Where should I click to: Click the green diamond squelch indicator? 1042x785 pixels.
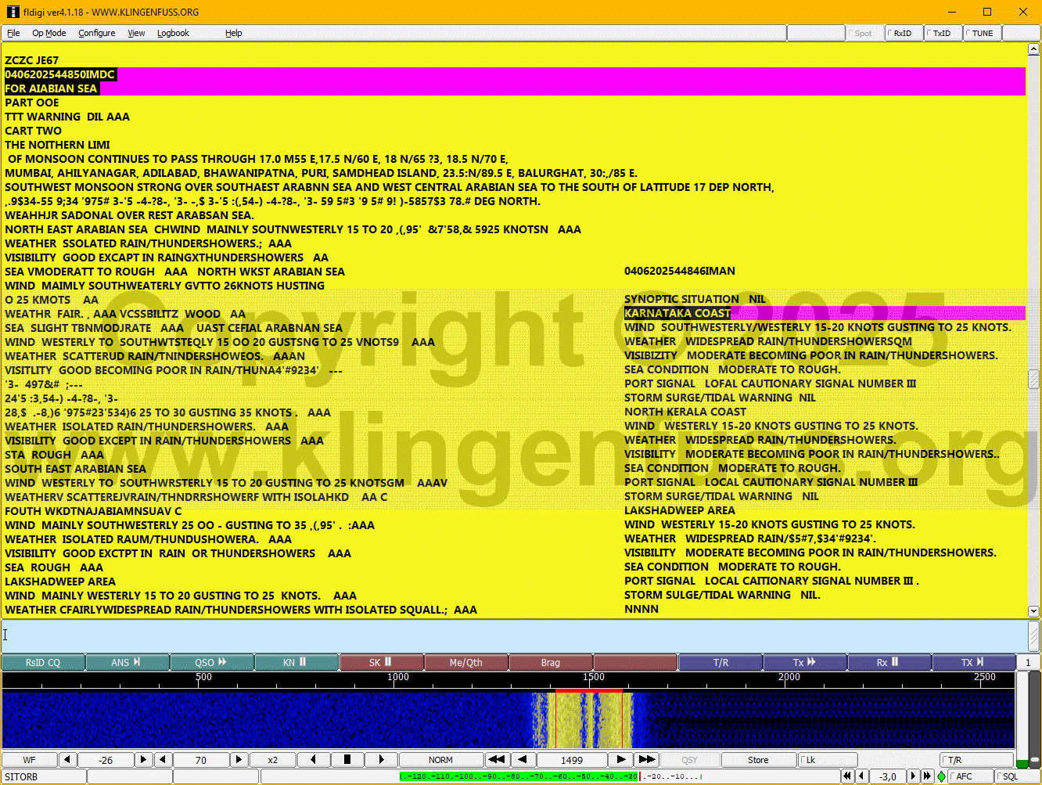[941, 776]
